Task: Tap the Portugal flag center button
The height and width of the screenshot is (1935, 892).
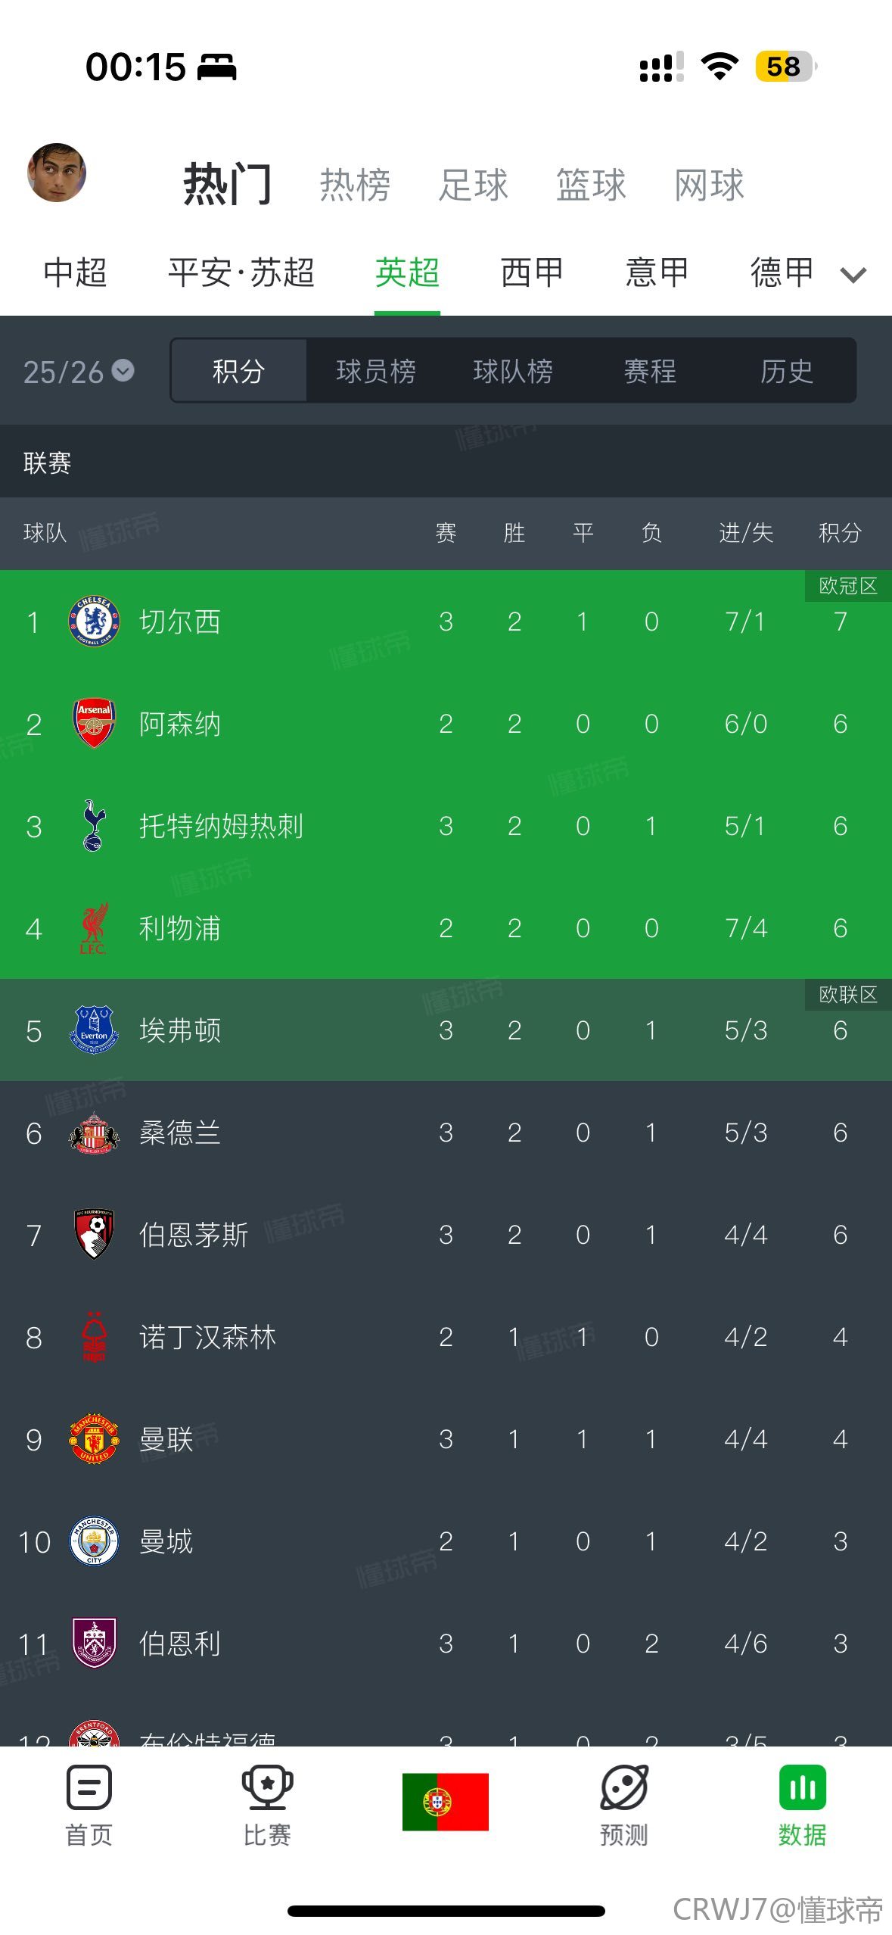Action: tap(445, 1802)
